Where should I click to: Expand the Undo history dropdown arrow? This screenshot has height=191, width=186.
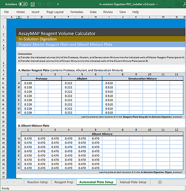tap(43, 4)
